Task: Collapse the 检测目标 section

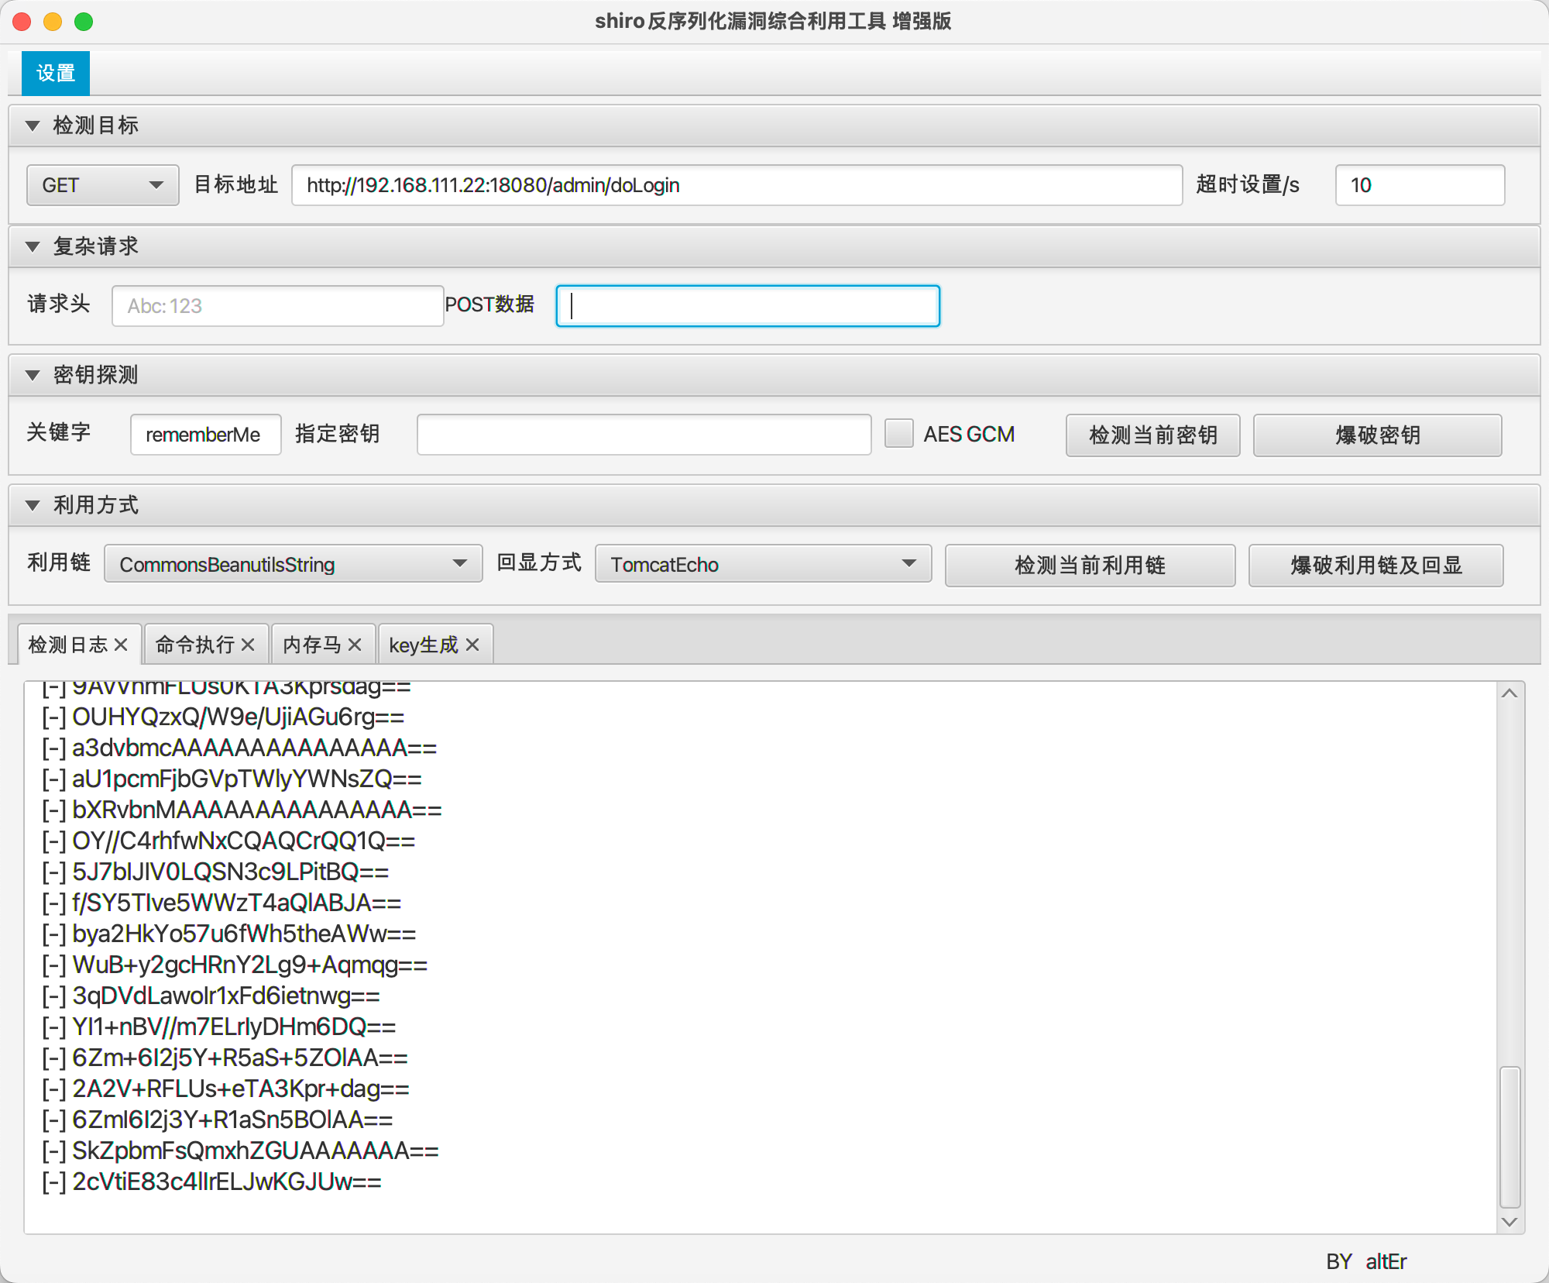Action: point(33,126)
